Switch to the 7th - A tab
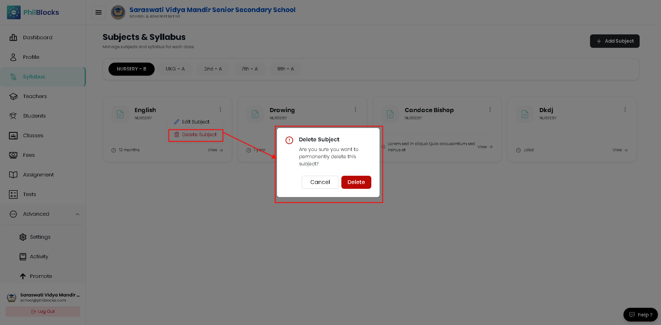The height and width of the screenshot is (325, 661). pos(250,69)
